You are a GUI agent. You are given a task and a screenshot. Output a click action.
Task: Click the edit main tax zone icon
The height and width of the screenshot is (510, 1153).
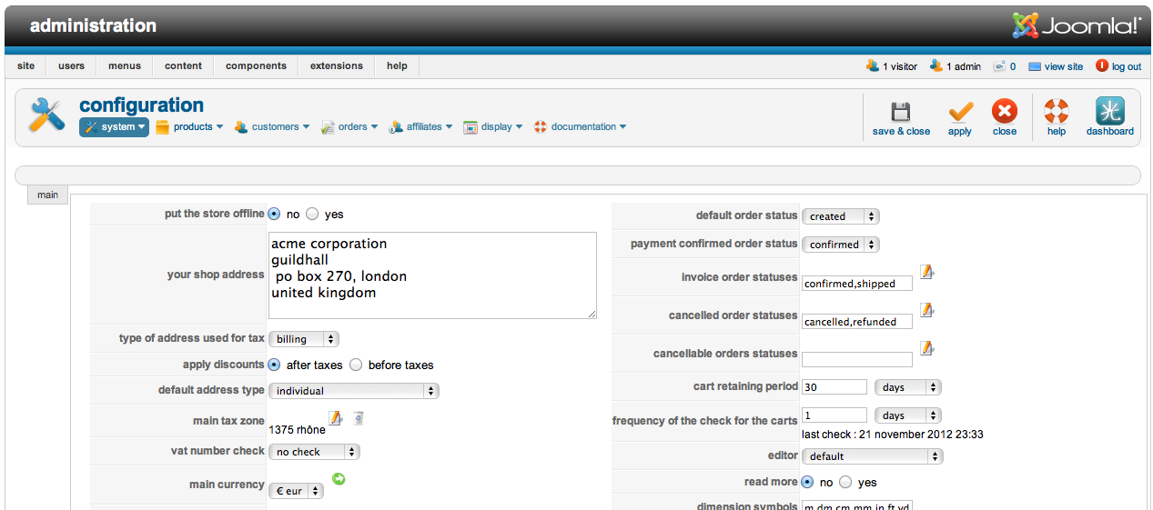click(x=336, y=418)
